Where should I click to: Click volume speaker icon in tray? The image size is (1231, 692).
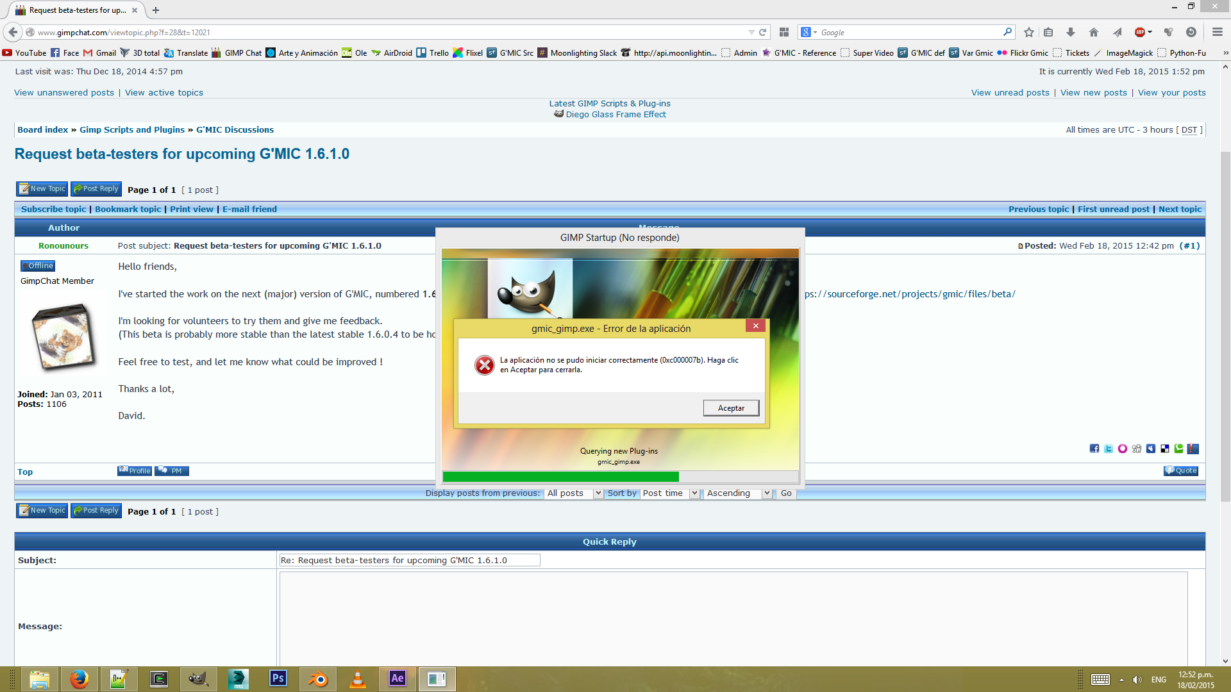pos(1137,680)
